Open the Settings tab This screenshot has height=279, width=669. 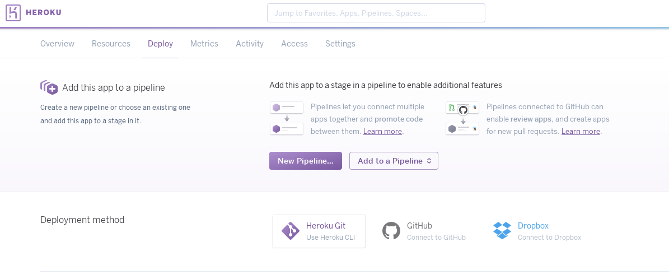pyautogui.click(x=340, y=44)
